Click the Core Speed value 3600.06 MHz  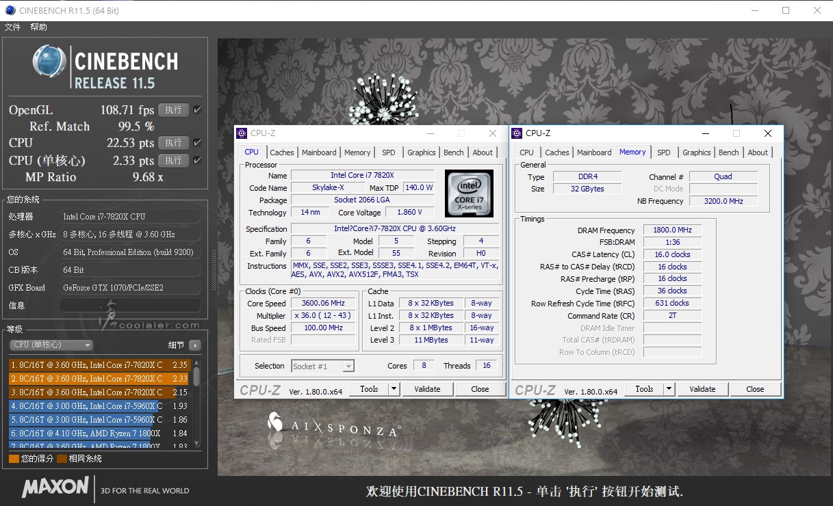point(324,304)
